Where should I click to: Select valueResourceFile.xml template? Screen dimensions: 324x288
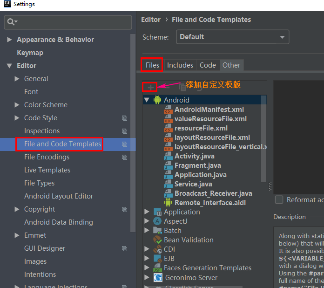coord(210,119)
